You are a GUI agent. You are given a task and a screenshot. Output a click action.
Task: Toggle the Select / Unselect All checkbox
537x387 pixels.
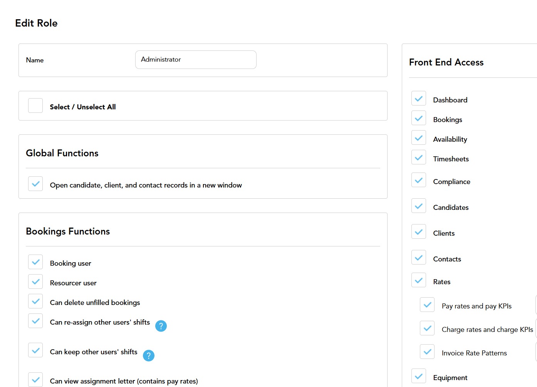[x=35, y=106]
